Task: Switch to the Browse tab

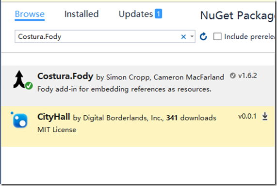Action: point(30,14)
